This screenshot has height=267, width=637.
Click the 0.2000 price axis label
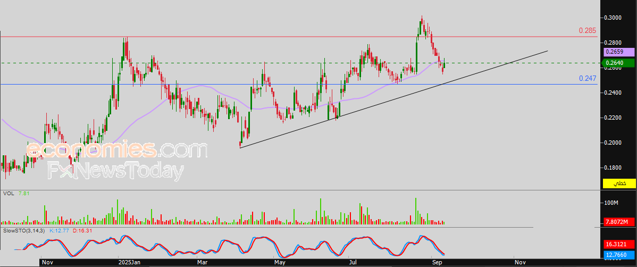click(613, 143)
